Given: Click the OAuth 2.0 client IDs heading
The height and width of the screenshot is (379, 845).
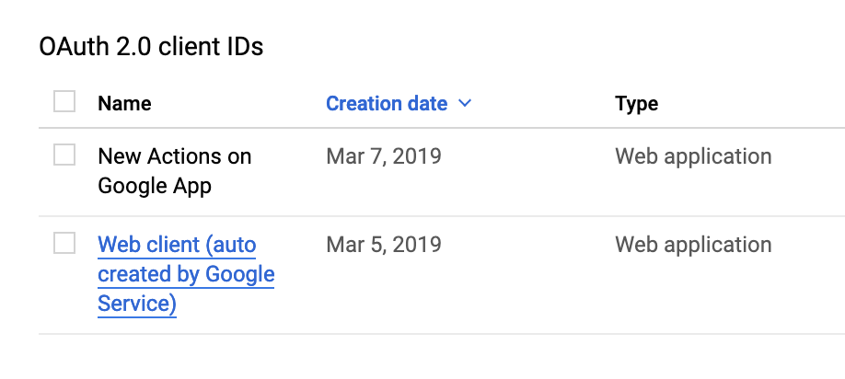Looking at the screenshot, I should pos(151,47).
